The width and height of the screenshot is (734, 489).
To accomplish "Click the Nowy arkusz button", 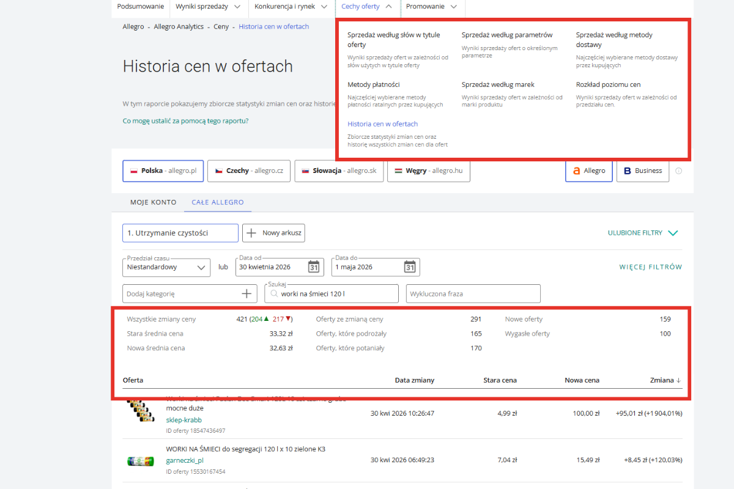I will coord(273,233).
